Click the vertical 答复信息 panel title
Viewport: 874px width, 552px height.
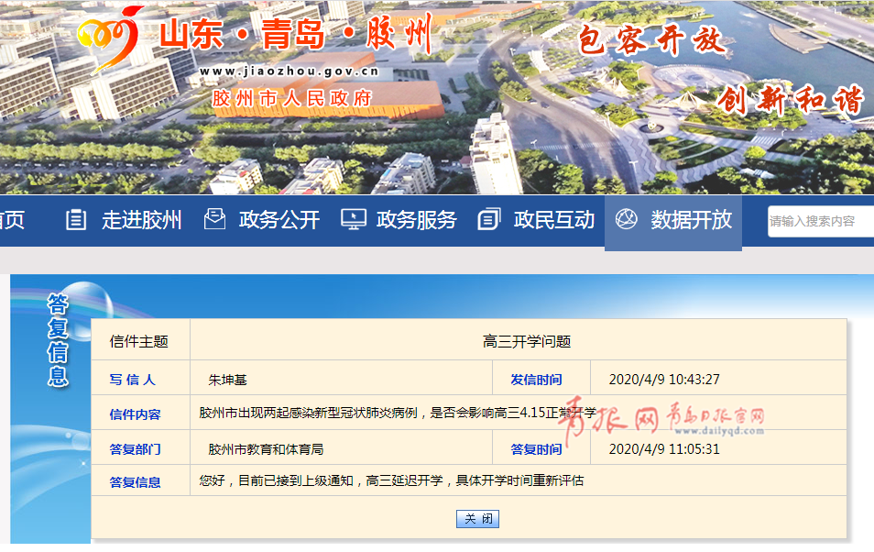pos(58,340)
